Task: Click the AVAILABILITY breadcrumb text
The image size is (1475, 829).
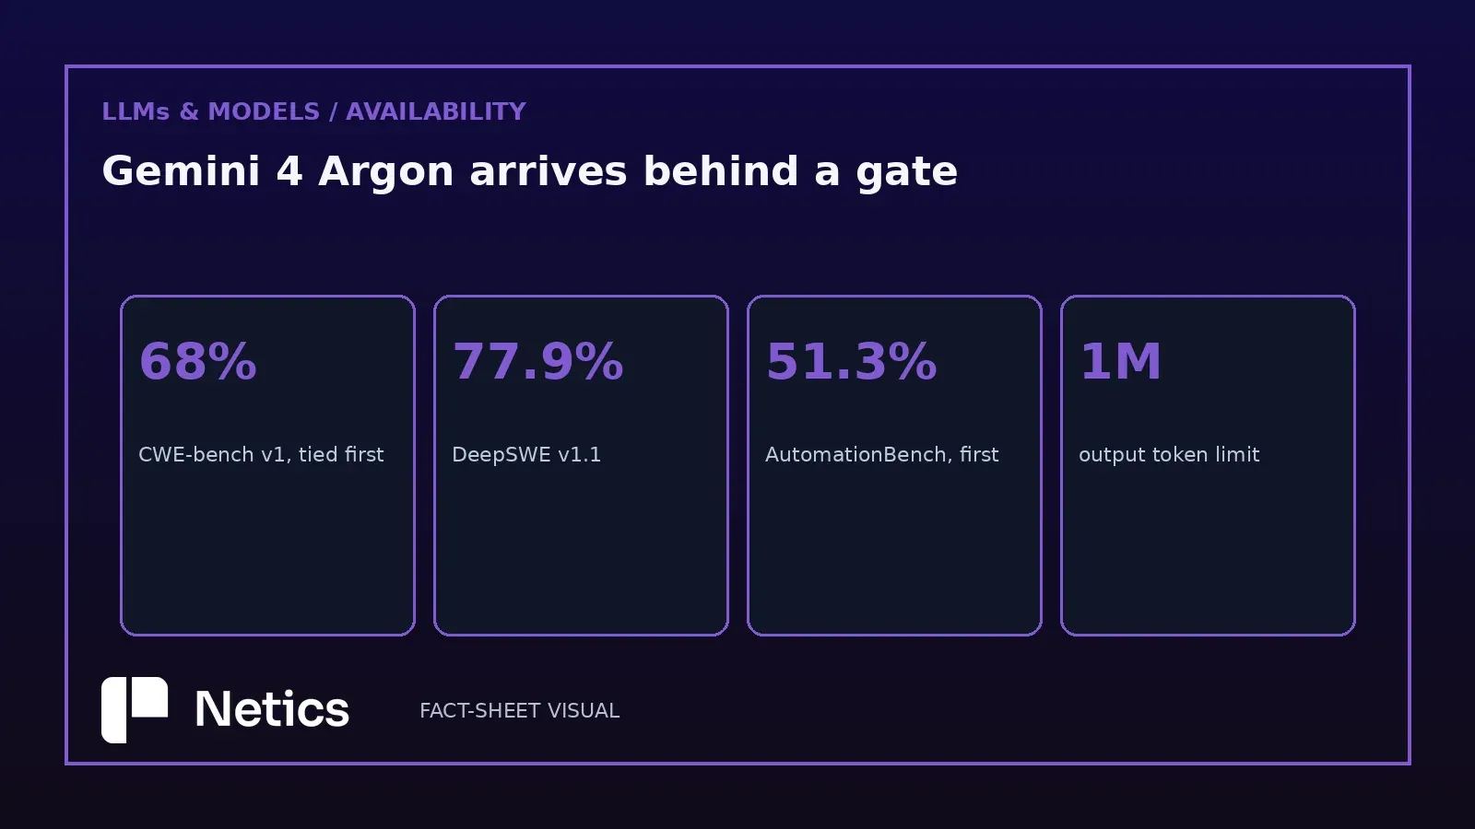Action: [436, 111]
